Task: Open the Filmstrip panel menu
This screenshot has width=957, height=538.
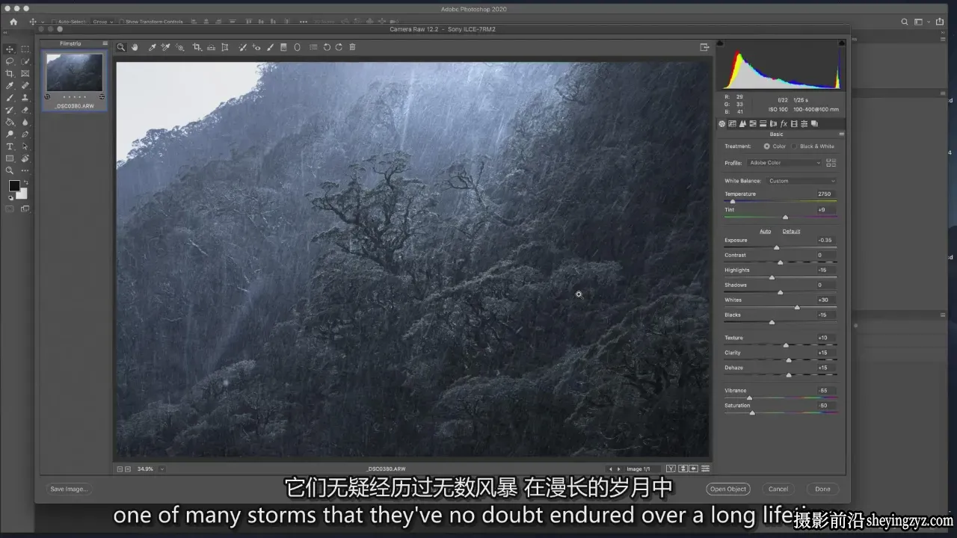Action: point(105,43)
